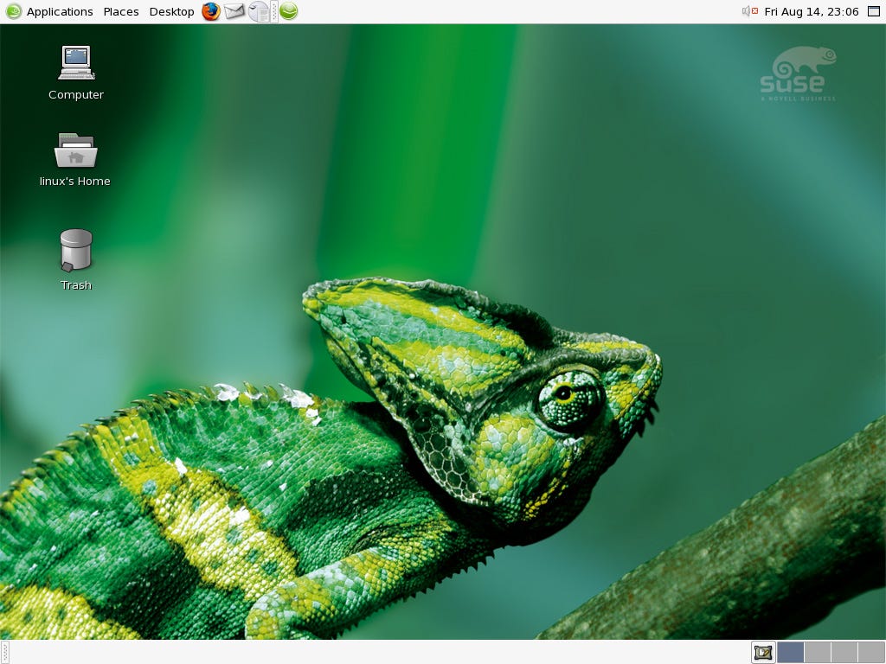
Task: Launch the Firefox web browser
Action: pos(211,11)
